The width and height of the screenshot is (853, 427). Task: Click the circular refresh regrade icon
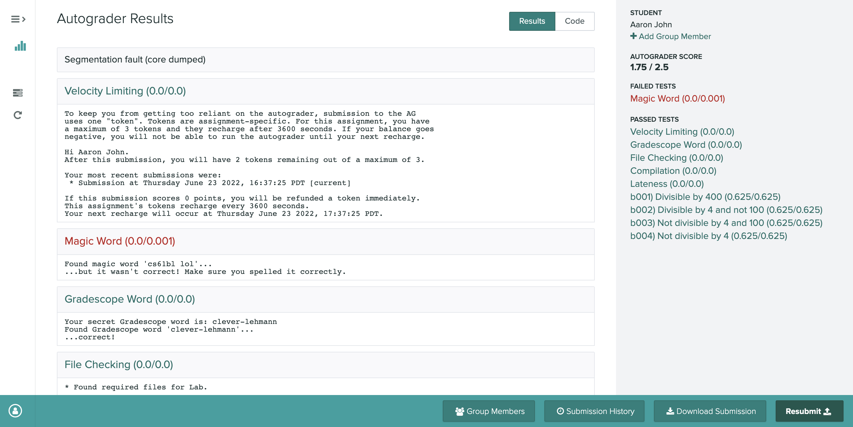point(18,115)
